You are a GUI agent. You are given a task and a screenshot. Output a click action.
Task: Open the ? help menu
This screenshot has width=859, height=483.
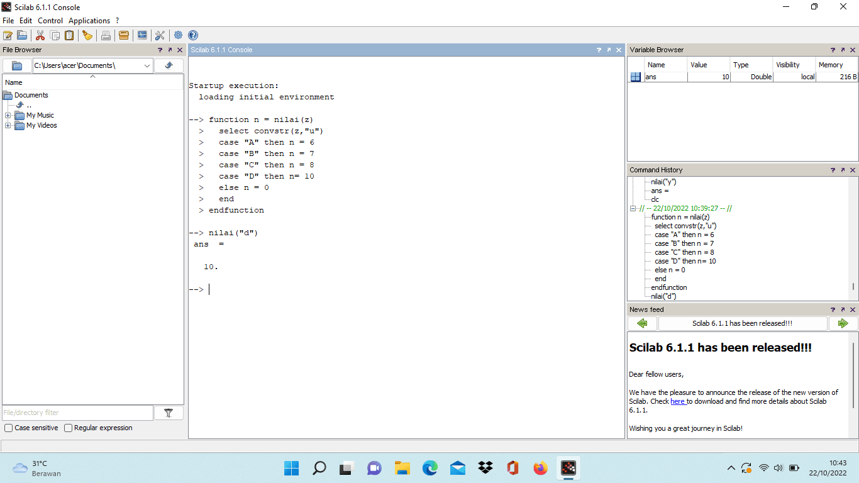tap(118, 21)
